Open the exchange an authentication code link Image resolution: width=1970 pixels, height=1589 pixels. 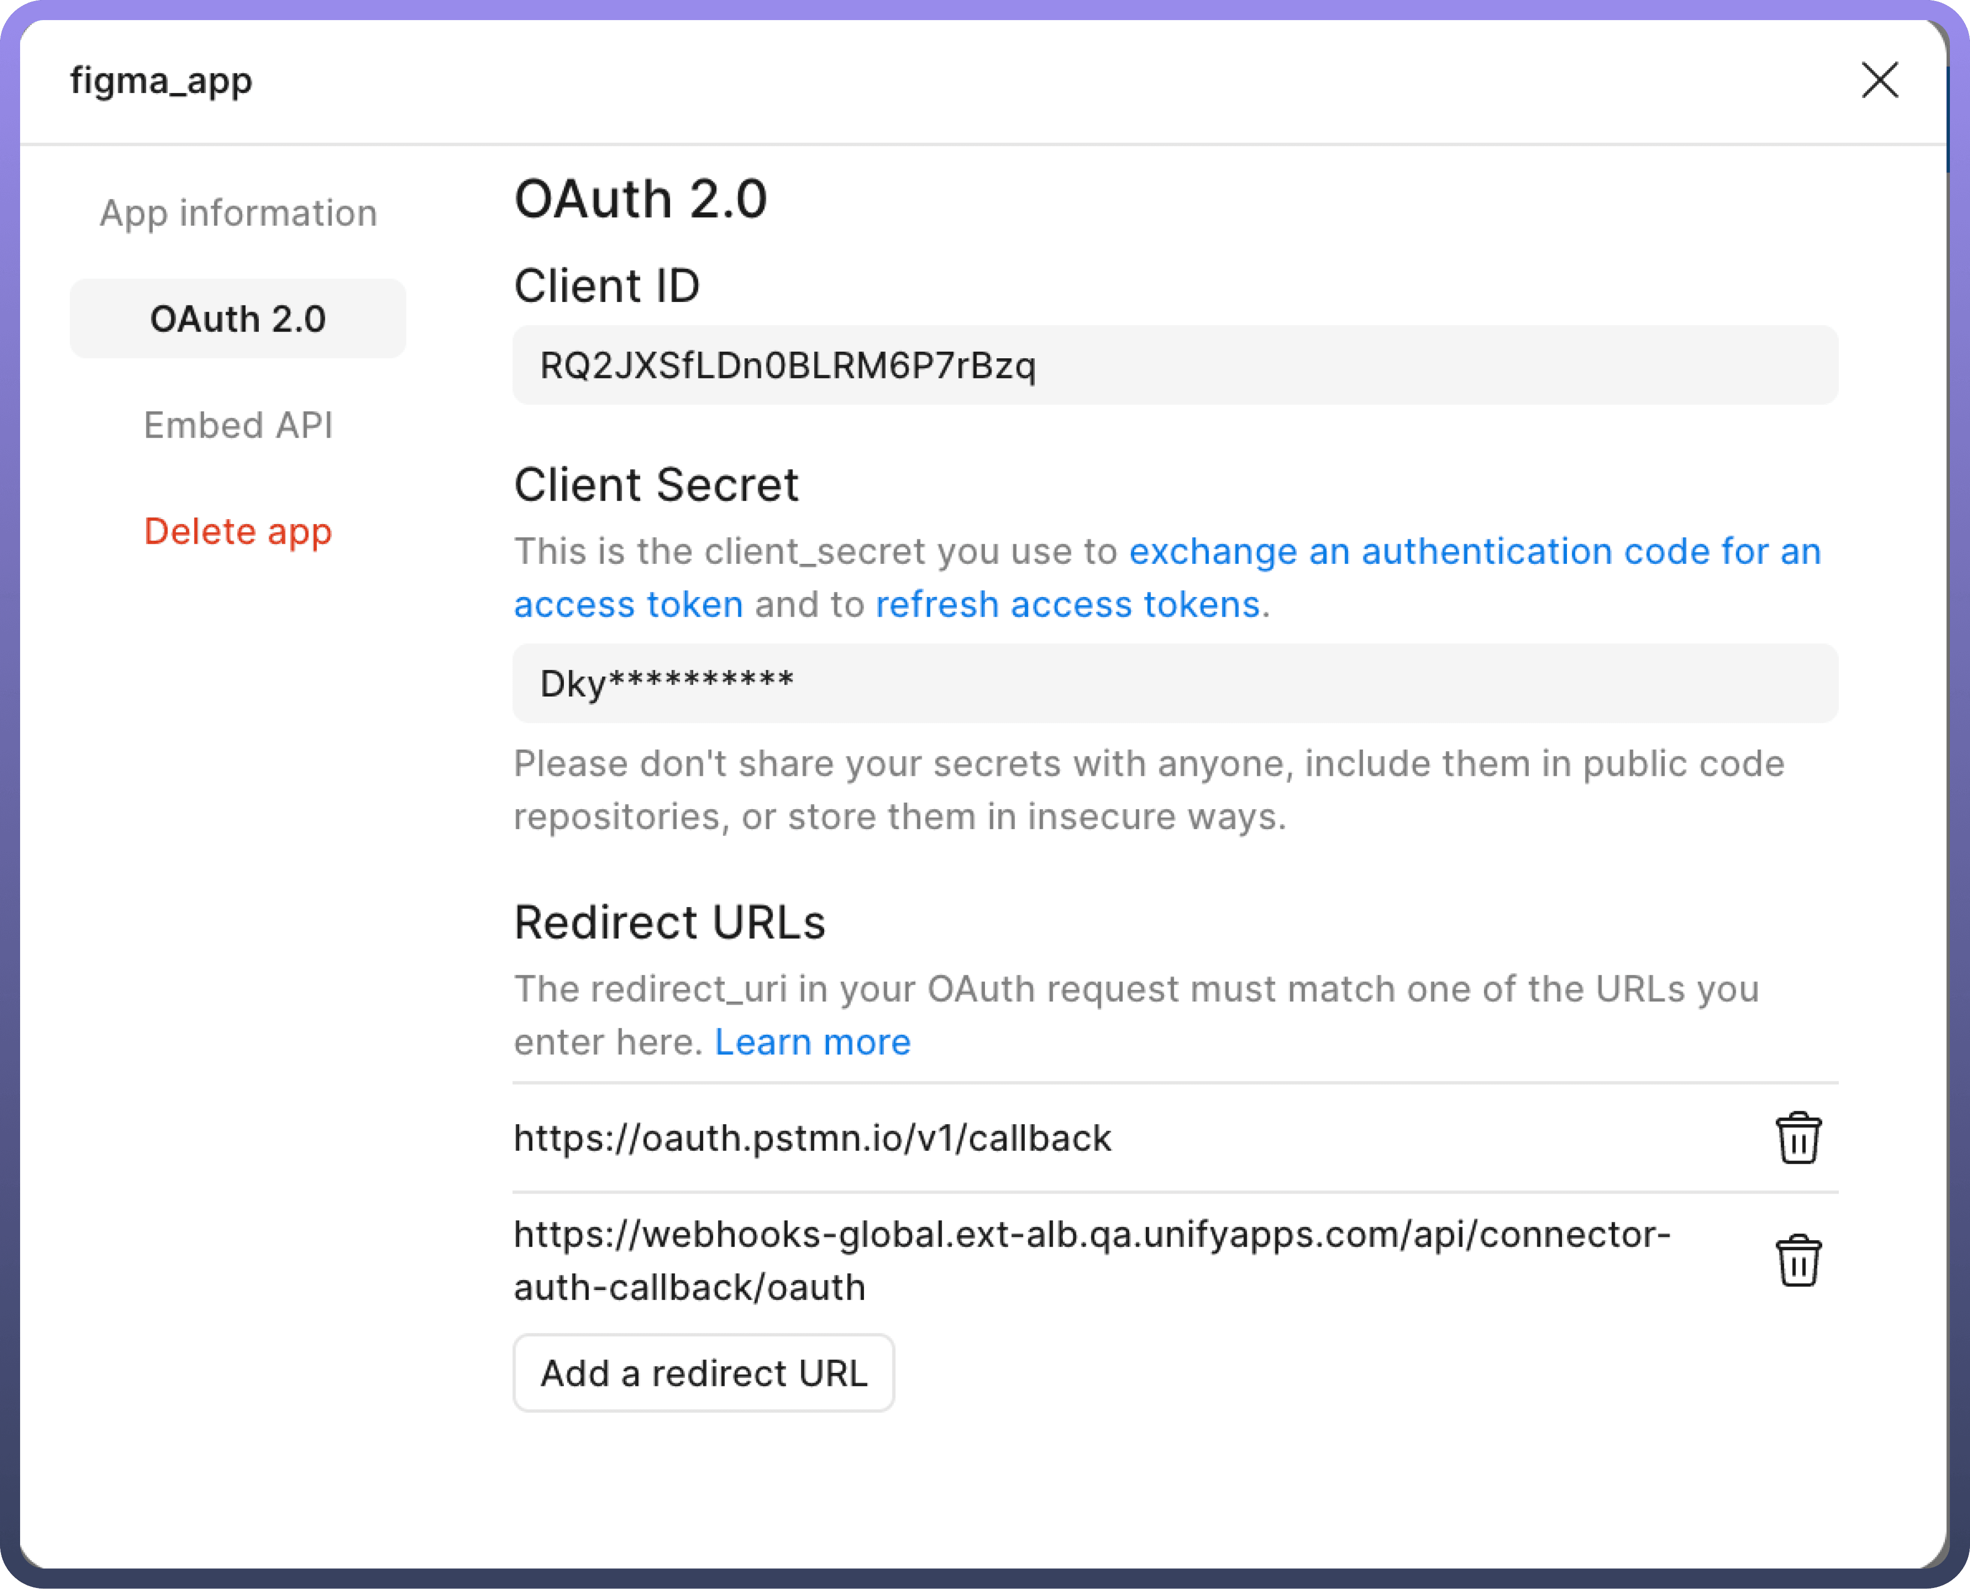coord(1474,552)
